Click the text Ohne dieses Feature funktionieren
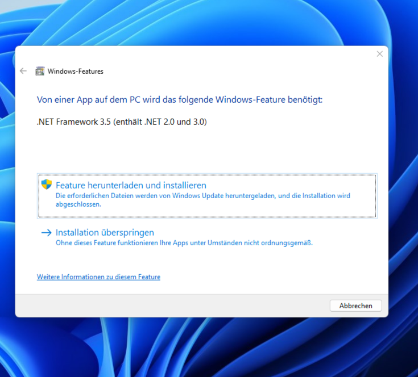Screen dimensions: 418x377 coord(184,243)
